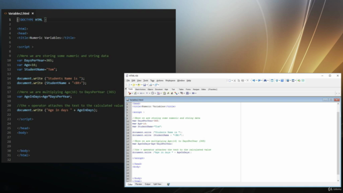343x193 pixels.
Task: Open the File menu in HTML-Kit
Action: (128, 80)
